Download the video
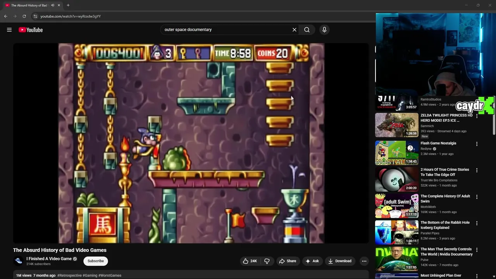This screenshot has width=496, height=279. [339, 261]
